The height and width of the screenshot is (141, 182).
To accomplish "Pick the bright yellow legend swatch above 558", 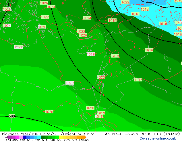I will [61, 137].
